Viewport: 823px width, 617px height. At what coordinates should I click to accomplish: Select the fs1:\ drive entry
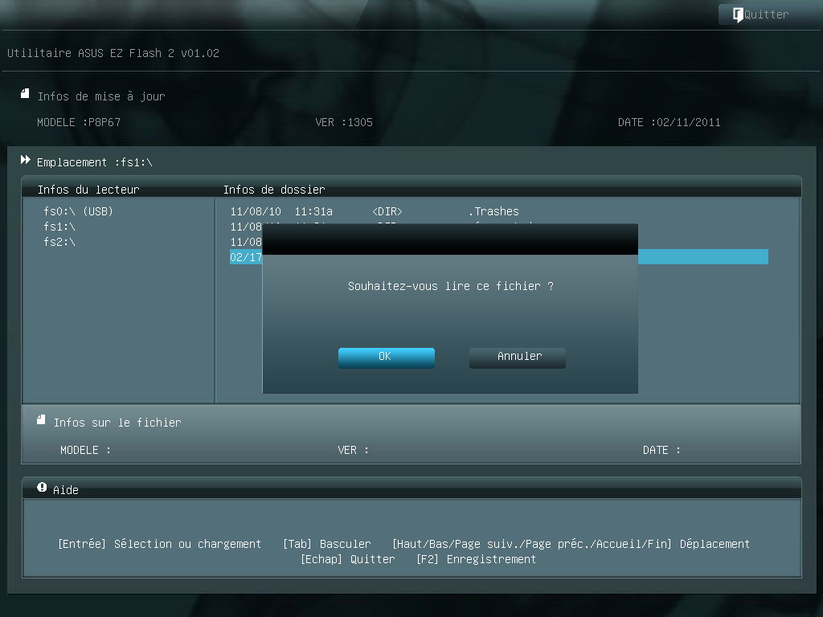tap(59, 227)
